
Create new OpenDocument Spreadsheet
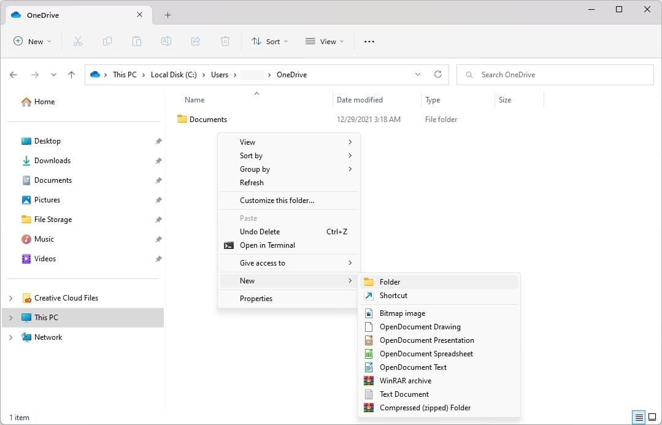439,354
